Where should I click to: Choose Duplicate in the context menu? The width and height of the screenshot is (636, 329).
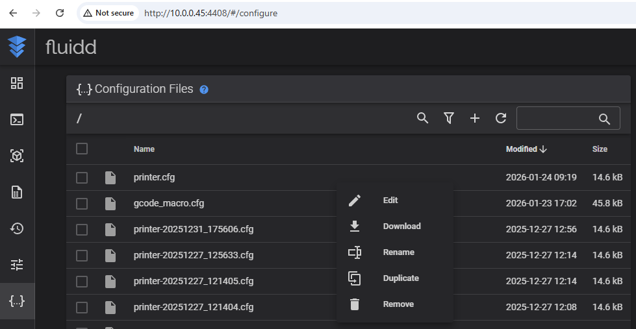click(x=400, y=278)
